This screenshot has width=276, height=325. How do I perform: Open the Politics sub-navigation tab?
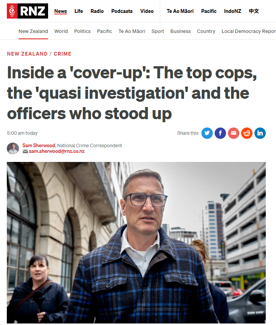82,31
